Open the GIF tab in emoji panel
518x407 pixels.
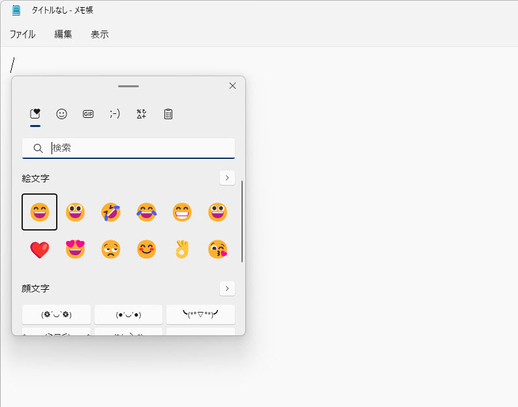coord(88,114)
